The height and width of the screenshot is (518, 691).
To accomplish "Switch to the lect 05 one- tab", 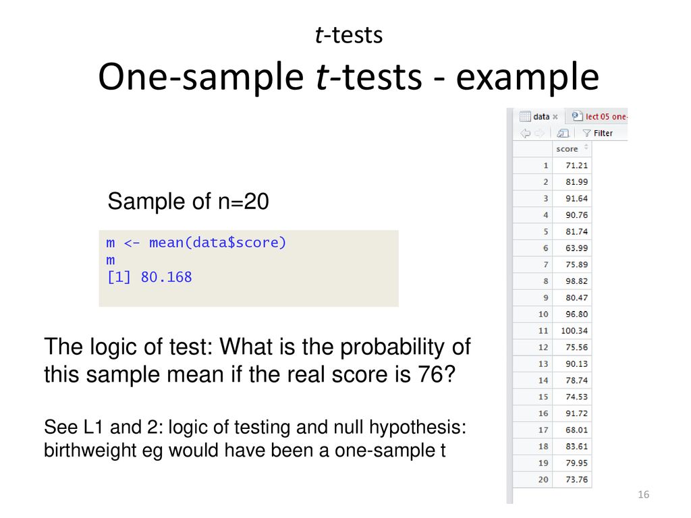I will tap(599, 116).
